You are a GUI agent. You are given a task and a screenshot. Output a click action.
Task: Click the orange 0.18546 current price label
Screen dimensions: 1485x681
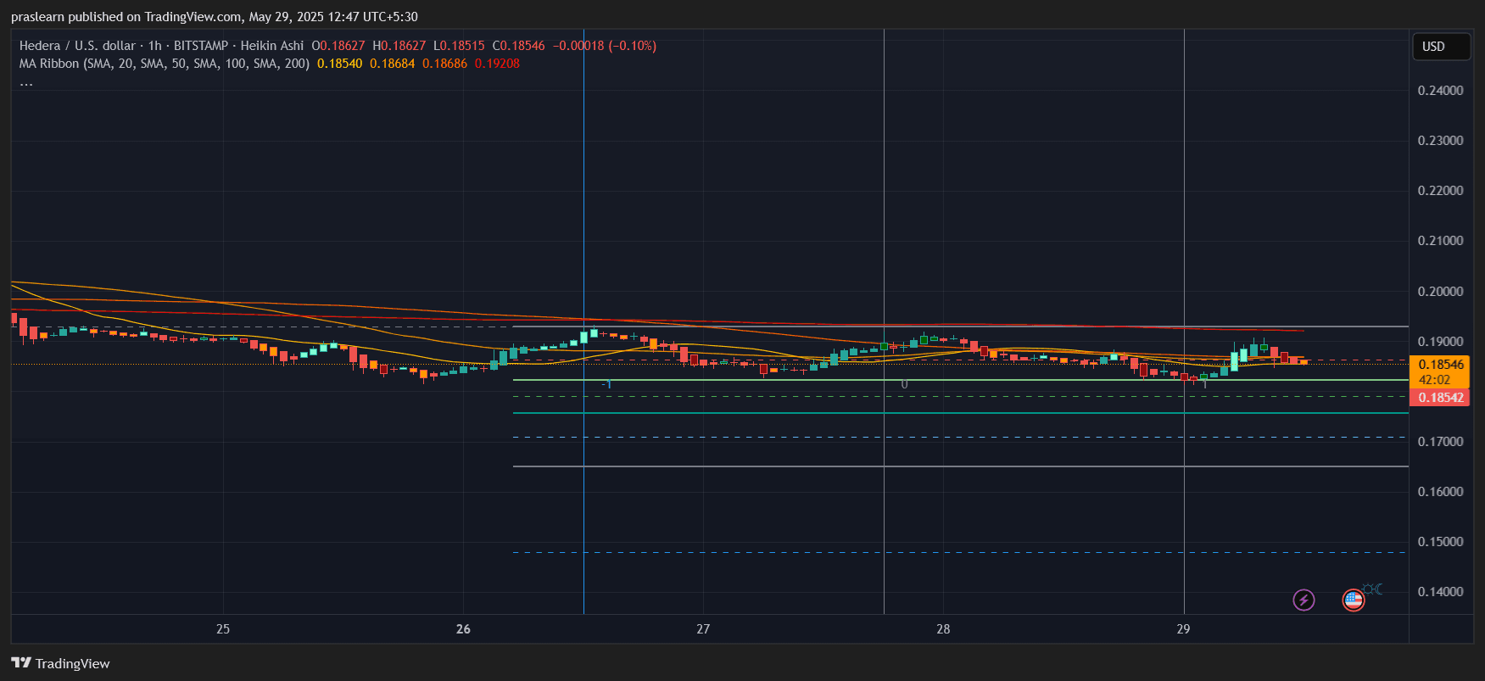pyautogui.click(x=1440, y=365)
